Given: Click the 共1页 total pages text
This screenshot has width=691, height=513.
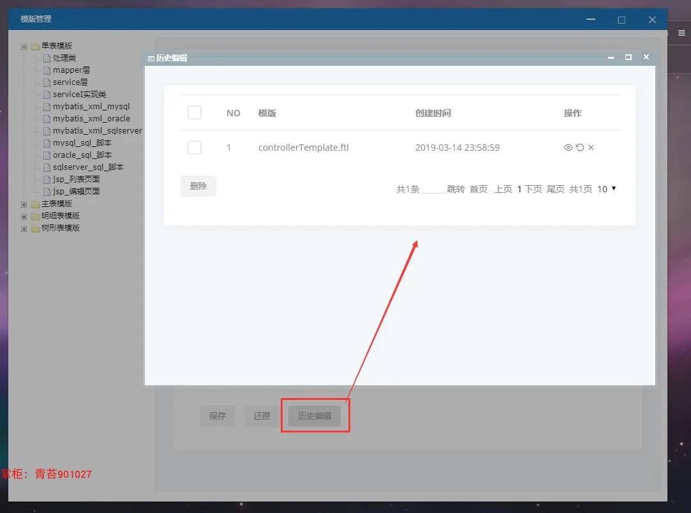Looking at the screenshot, I should click(581, 189).
